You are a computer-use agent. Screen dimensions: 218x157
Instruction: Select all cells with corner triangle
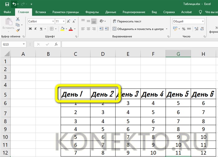pyautogui.click(x=7, y=53)
